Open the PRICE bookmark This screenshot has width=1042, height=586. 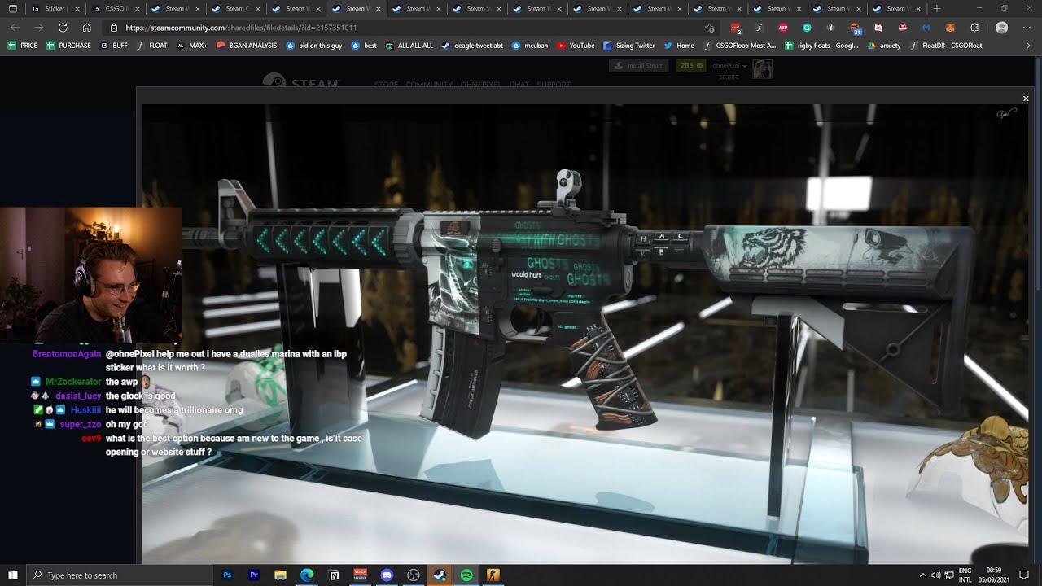(x=23, y=46)
